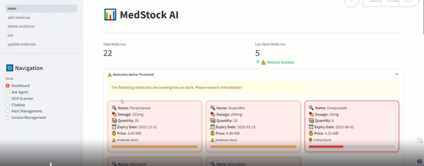
Task: Click the Low Stock Medicines value 5
Action: point(258,53)
